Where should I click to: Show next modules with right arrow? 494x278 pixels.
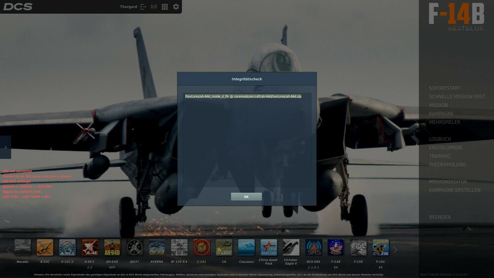click(395, 250)
